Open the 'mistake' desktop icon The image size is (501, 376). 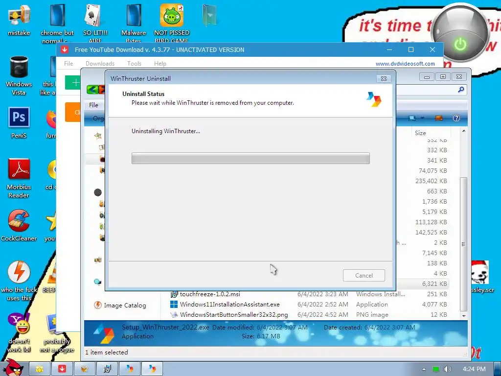[x=19, y=20]
